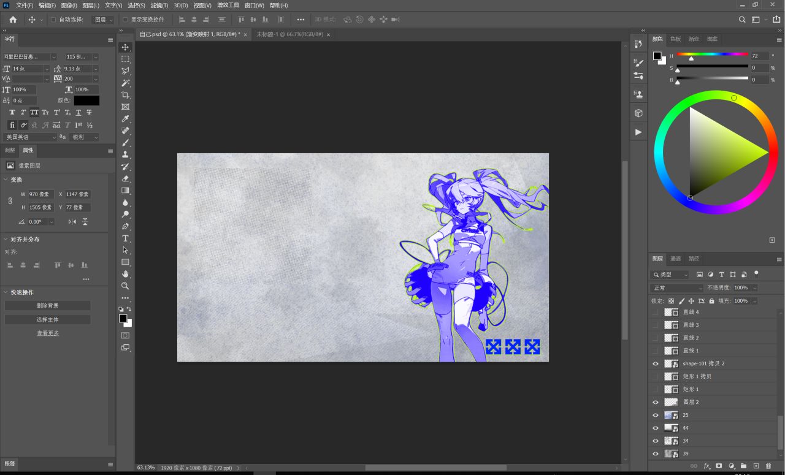Open the 正常 blend mode dropdown
This screenshot has width=785, height=475.
(677, 288)
